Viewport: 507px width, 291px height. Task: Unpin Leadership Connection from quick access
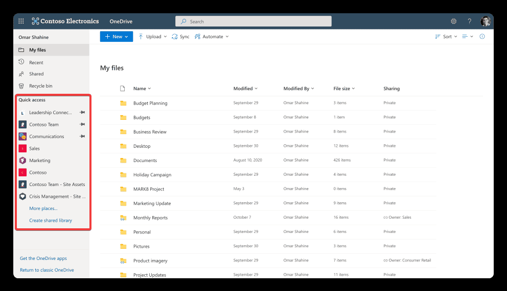(82, 113)
